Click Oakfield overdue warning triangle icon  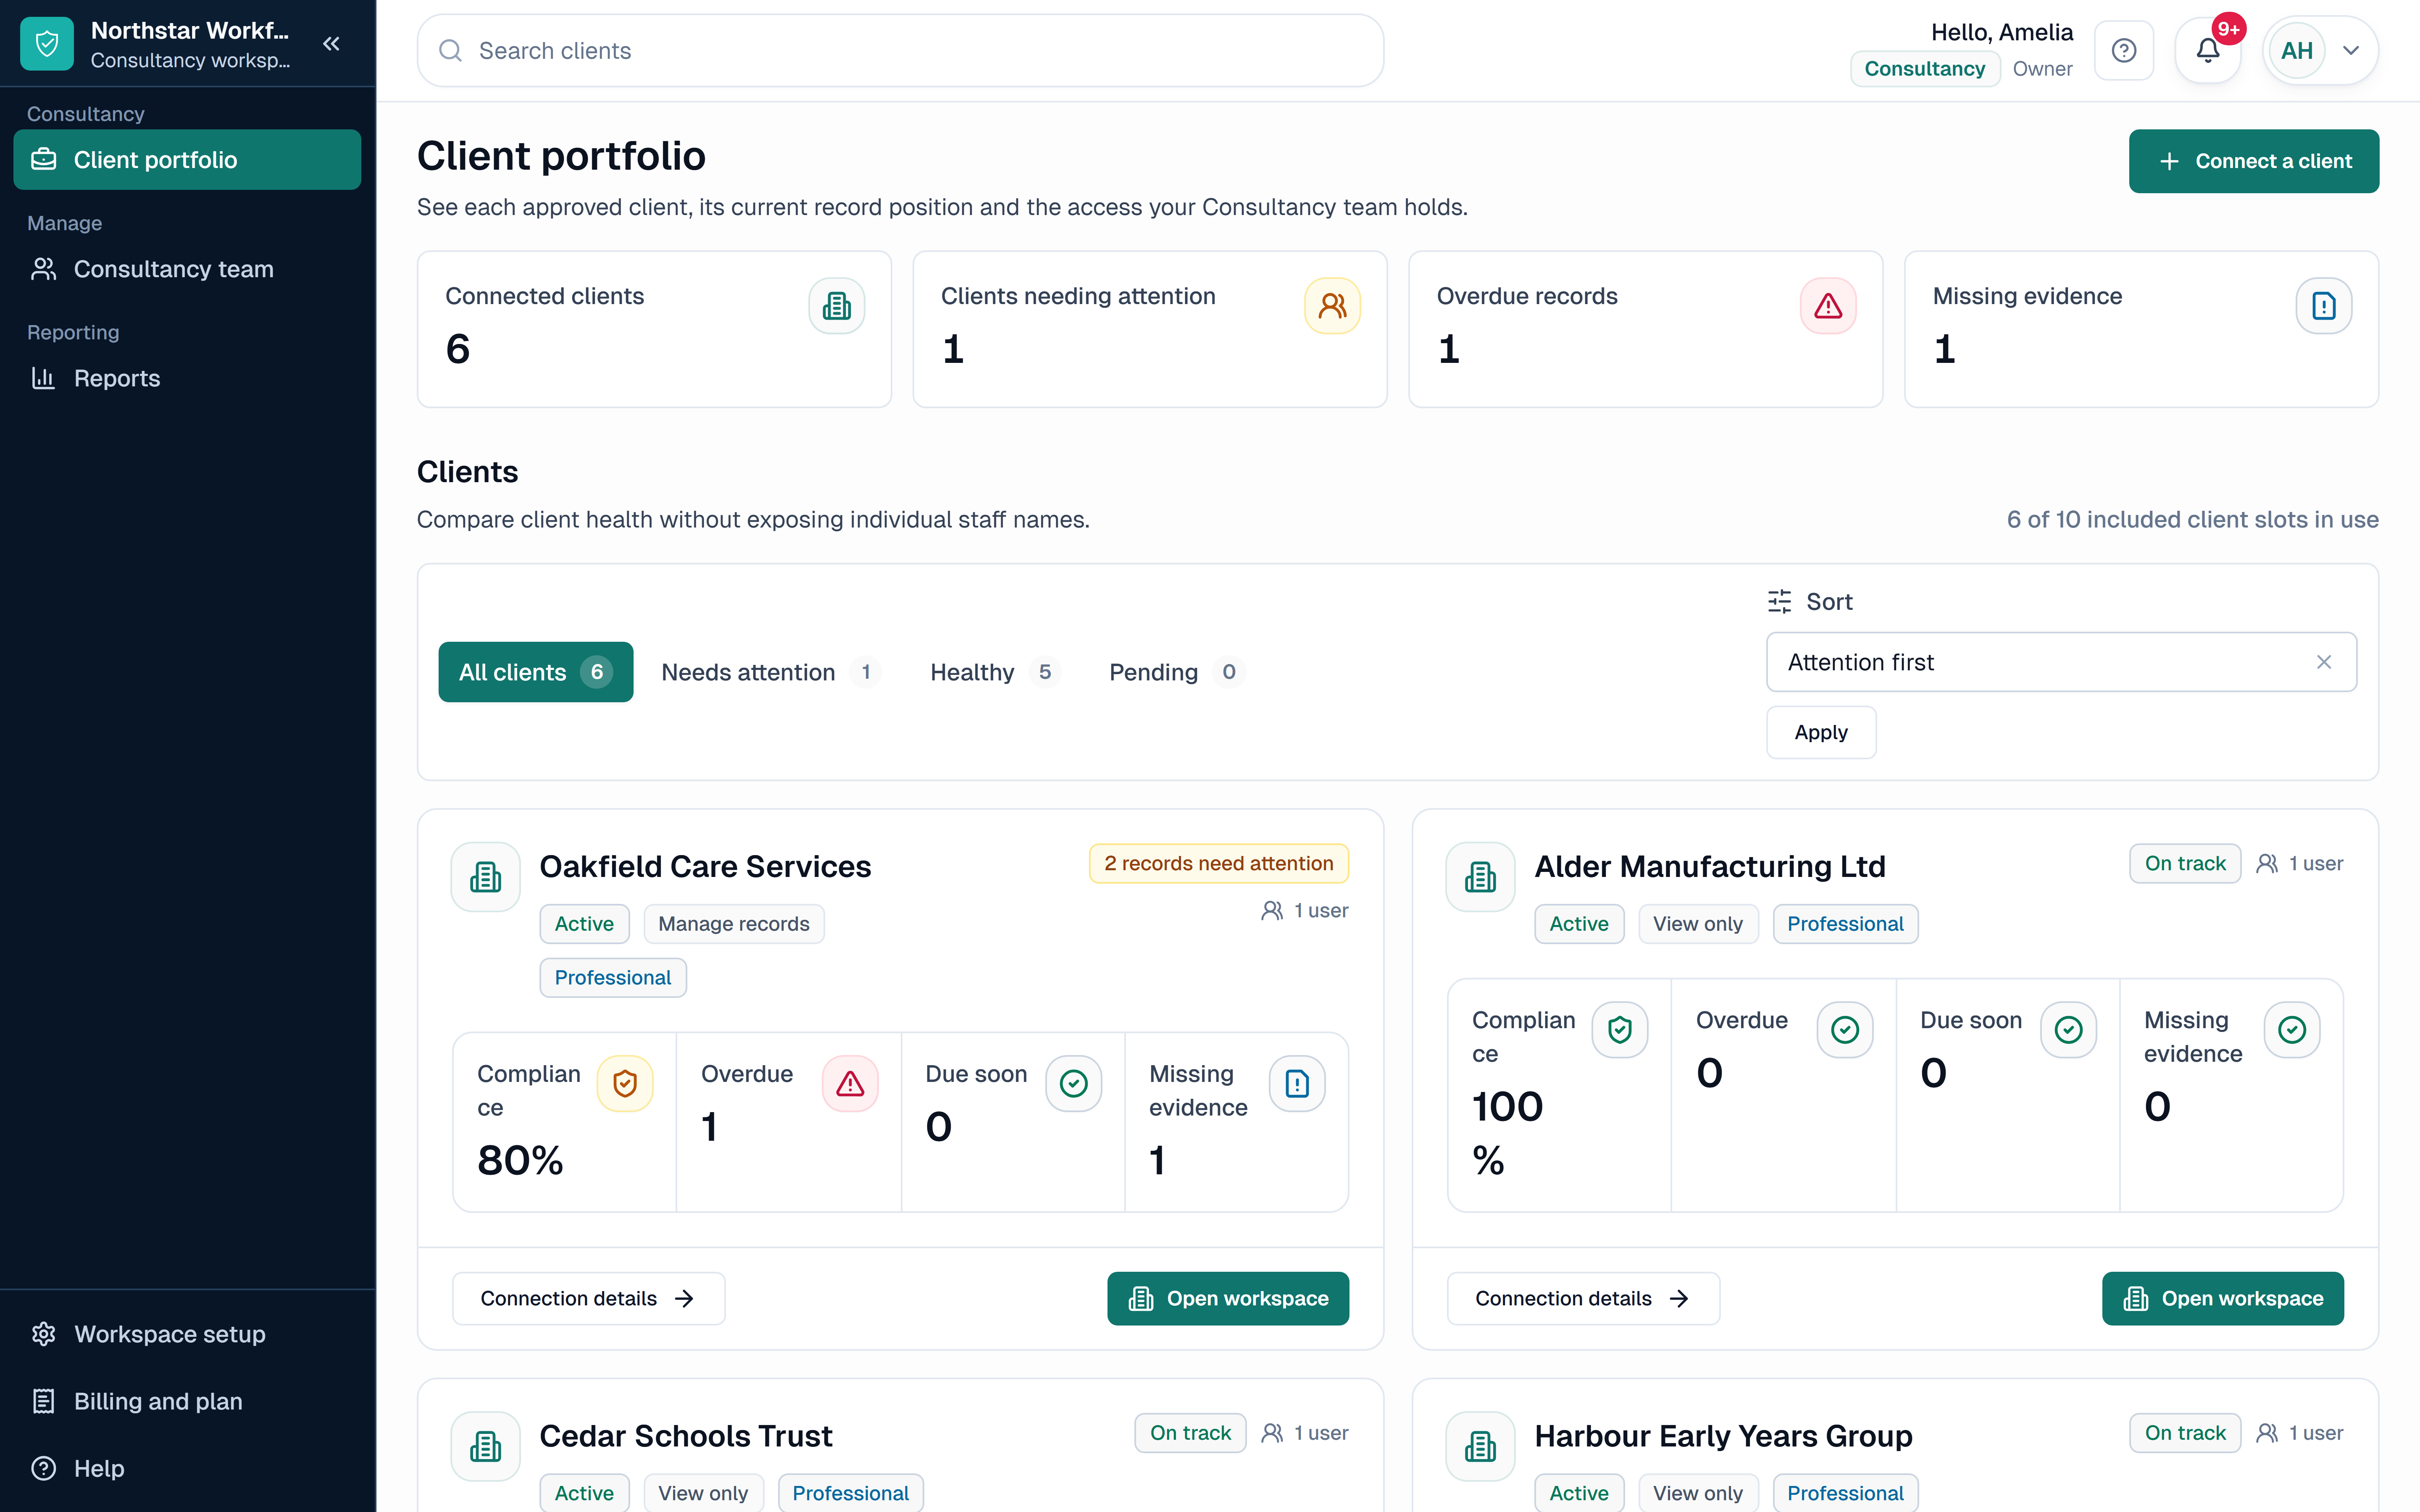tap(850, 1084)
